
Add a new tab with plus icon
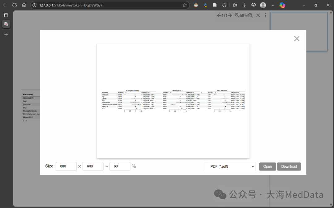(x=6, y=35)
